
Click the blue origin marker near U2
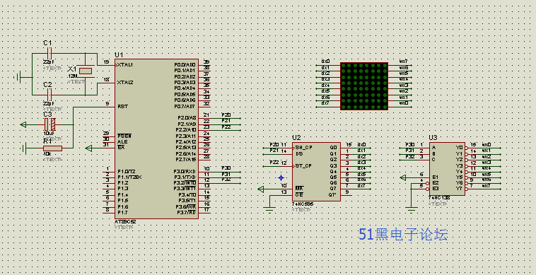(x=281, y=177)
